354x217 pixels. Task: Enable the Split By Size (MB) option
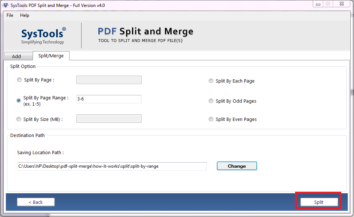19,119
